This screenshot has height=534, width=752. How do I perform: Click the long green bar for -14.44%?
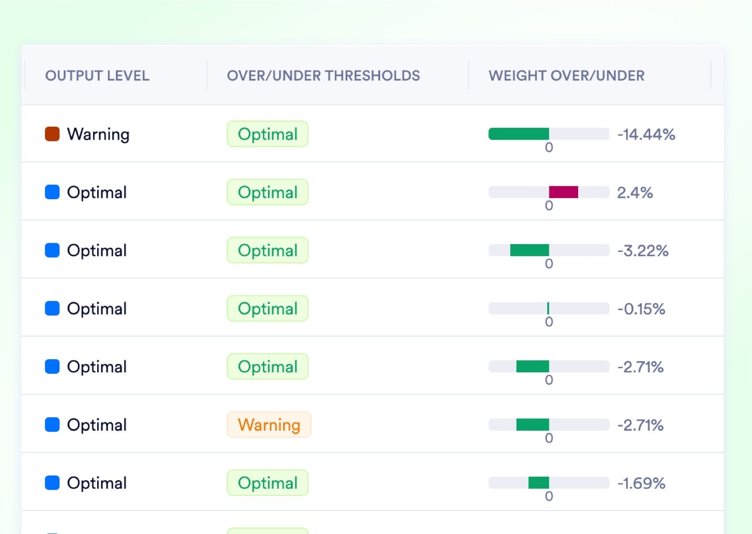coord(519,134)
